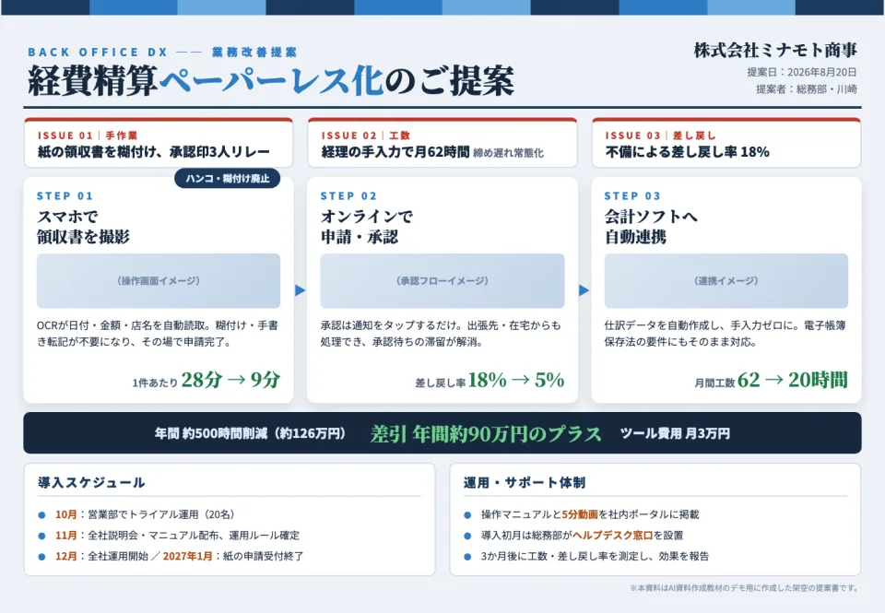Click the 導入スケジュール section heading
885x613 pixels.
point(91,483)
